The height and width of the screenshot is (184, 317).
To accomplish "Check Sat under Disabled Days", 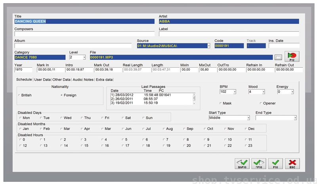I will pyautogui.click(x=123, y=118).
